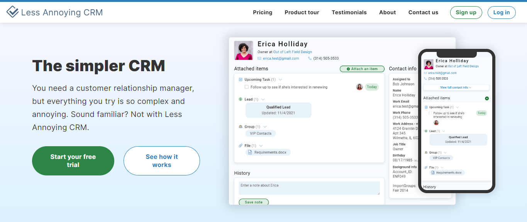The image size is (527, 222).
Task: Click the Start your free trial button
Action: tap(73, 160)
